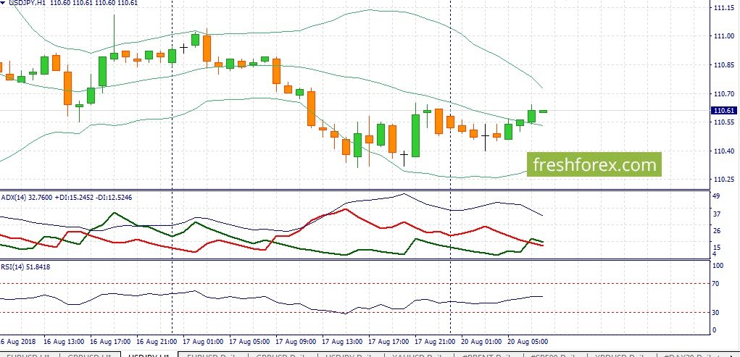This screenshot has height=357, width=740.
Task: Click the 20 Aug 05:00 time label
Action: (528, 342)
